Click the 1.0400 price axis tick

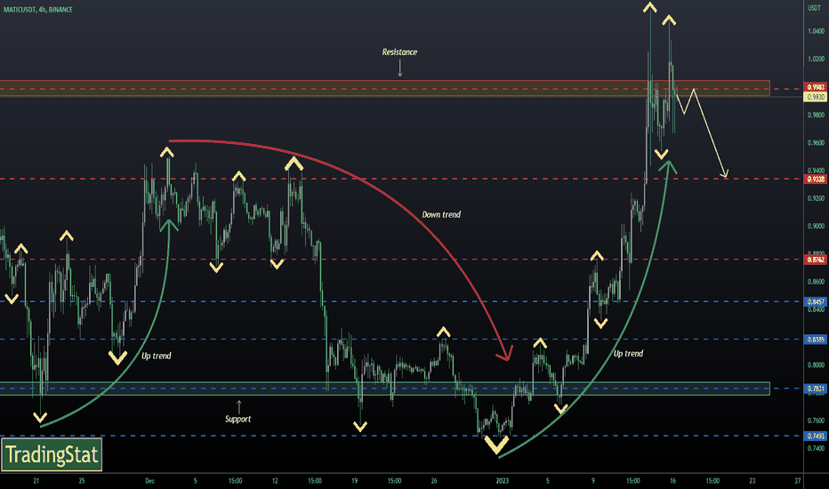pos(816,31)
